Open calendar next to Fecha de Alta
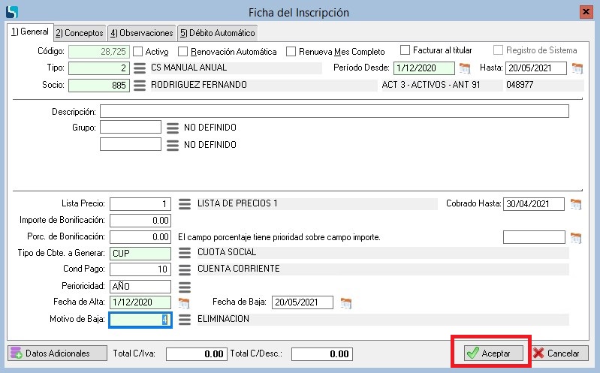The height and width of the screenshot is (373, 600). coord(183,303)
